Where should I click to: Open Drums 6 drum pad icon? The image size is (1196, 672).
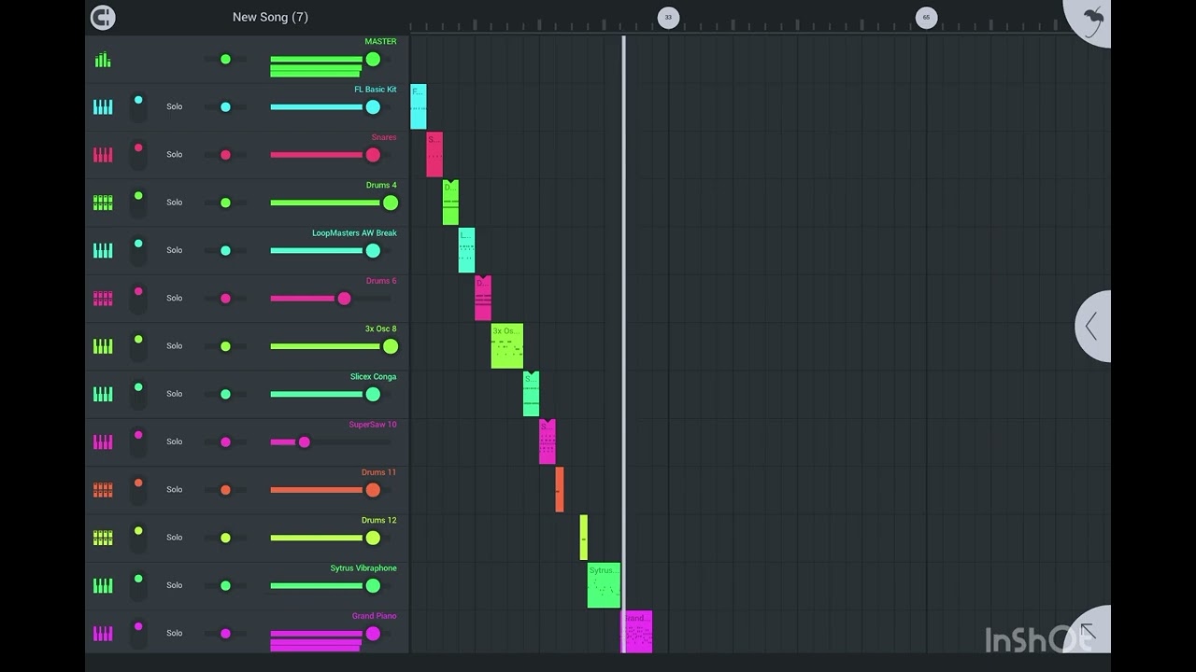click(103, 299)
